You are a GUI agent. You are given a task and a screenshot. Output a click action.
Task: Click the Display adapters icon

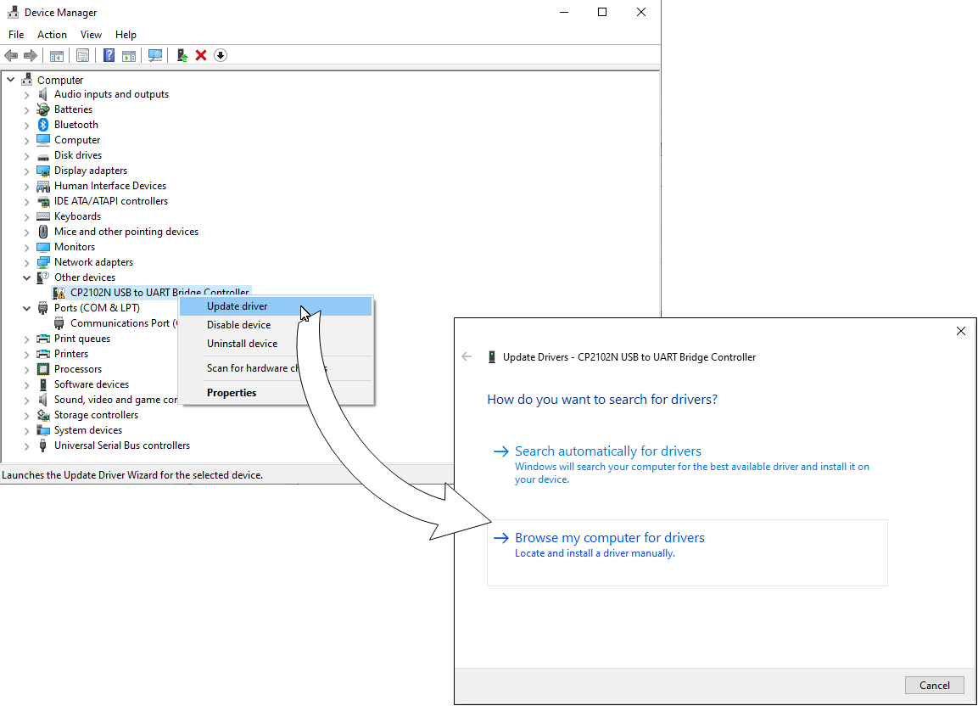[43, 171]
